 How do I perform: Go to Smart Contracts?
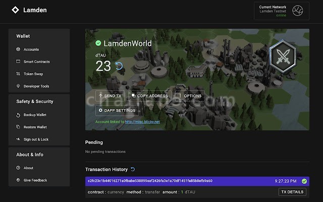click(36, 62)
